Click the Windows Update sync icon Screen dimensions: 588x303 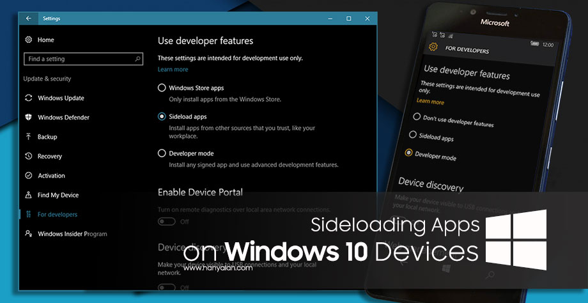[29, 98]
